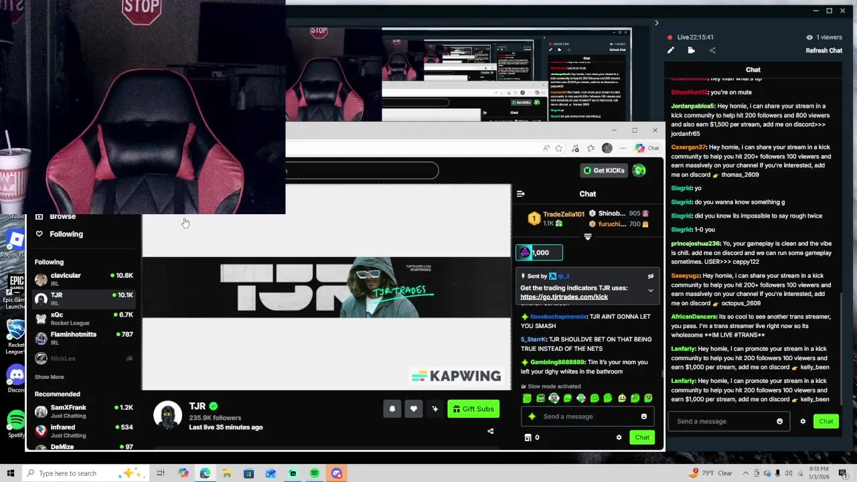Collapse Kick chat with the arrow-lines icon
The width and height of the screenshot is (857, 482).
point(521,193)
